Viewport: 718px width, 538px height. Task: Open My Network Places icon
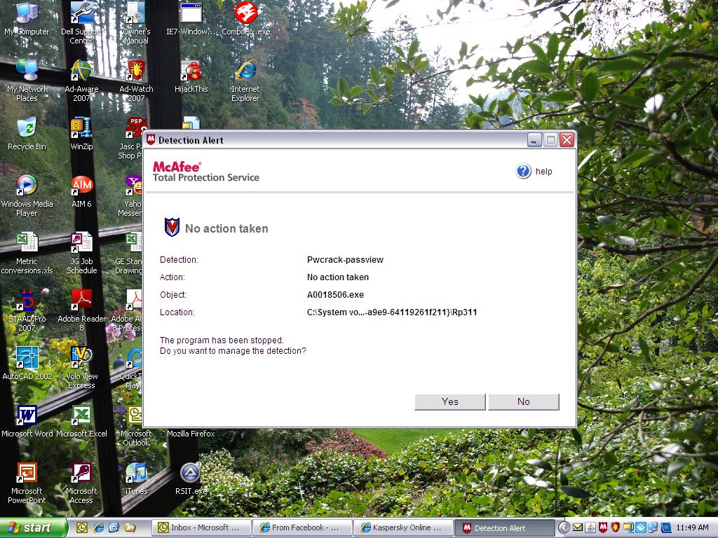tap(27, 81)
